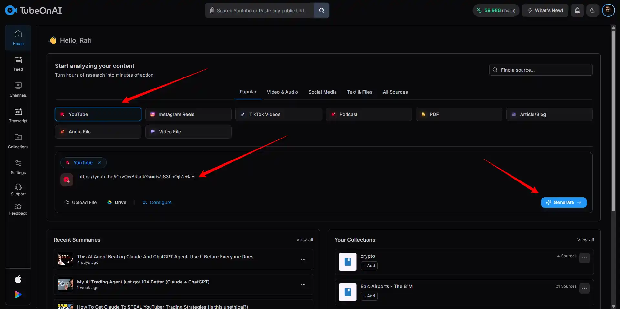Select the Article/Blog source type
The height and width of the screenshot is (309, 620).
pyautogui.click(x=549, y=114)
